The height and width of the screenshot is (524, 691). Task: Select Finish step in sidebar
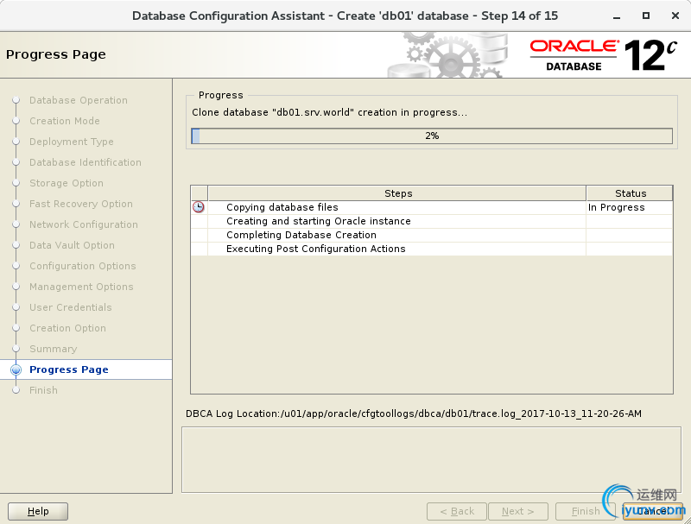coord(43,390)
